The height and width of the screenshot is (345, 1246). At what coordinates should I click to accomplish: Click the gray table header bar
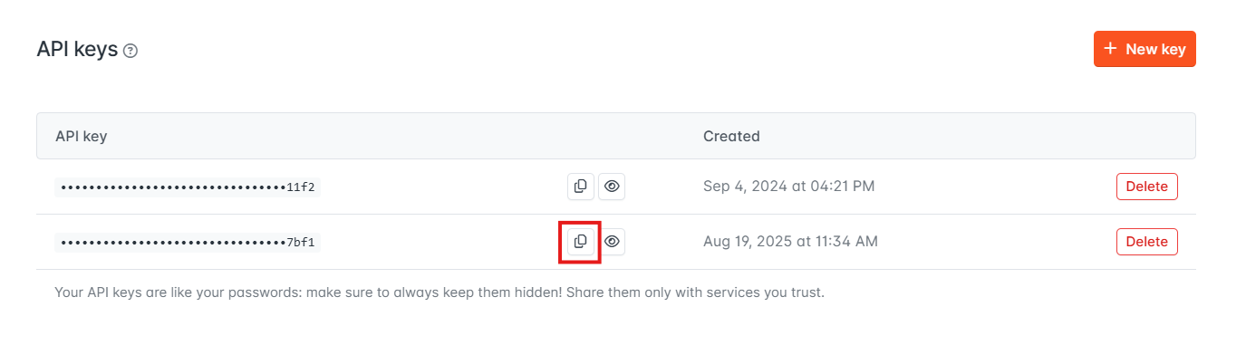(x=616, y=136)
